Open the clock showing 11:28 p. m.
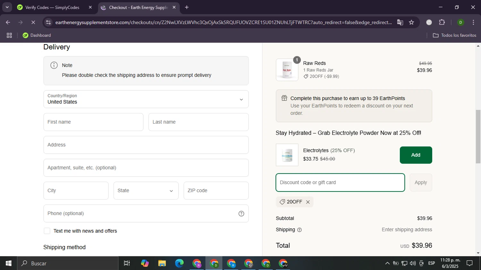The image size is (481, 270). (450, 263)
